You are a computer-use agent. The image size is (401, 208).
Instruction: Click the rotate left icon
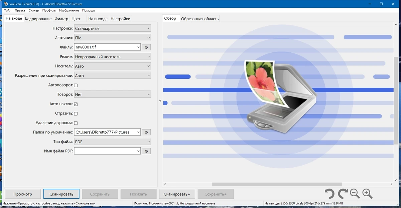pos(329,194)
